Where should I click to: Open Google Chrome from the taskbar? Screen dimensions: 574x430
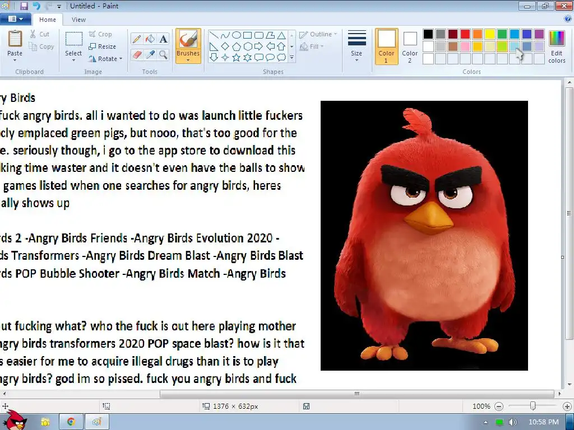click(x=71, y=422)
